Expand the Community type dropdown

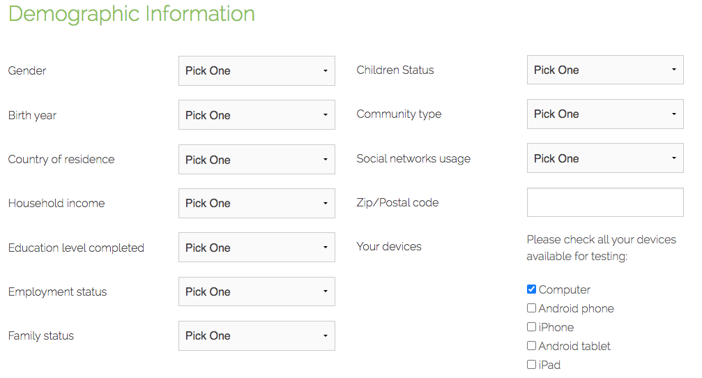point(604,114)
